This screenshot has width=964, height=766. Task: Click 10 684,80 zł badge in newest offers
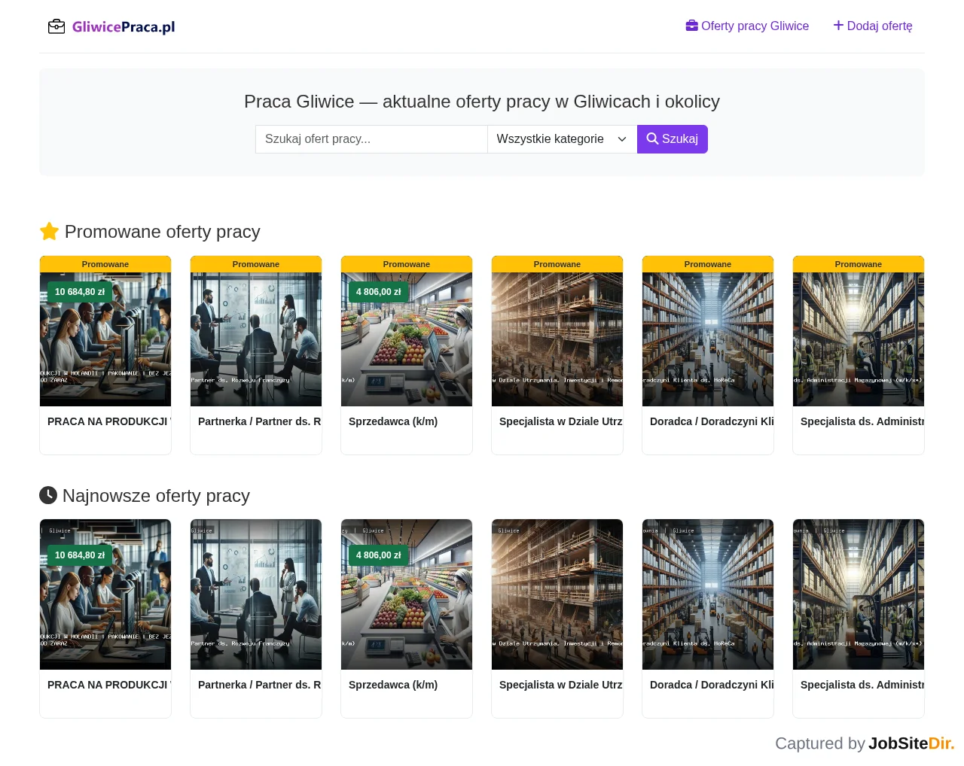coord(80,555)
